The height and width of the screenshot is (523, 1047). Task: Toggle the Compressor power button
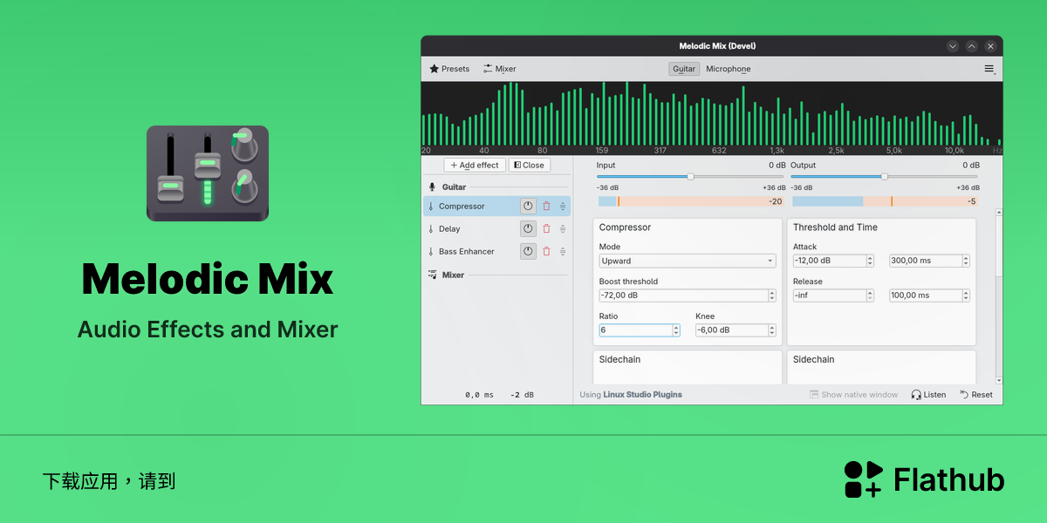(528, 207)
